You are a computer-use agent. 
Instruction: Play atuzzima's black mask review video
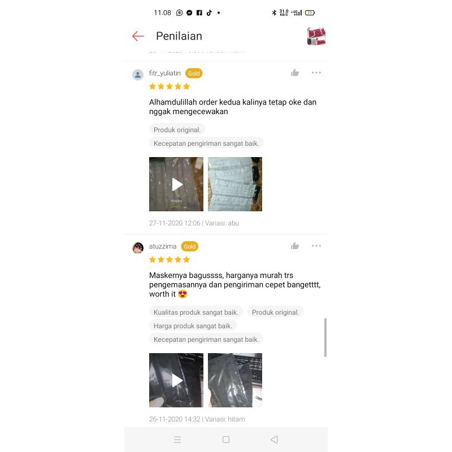pyautogui.click(x=176, y=380)
